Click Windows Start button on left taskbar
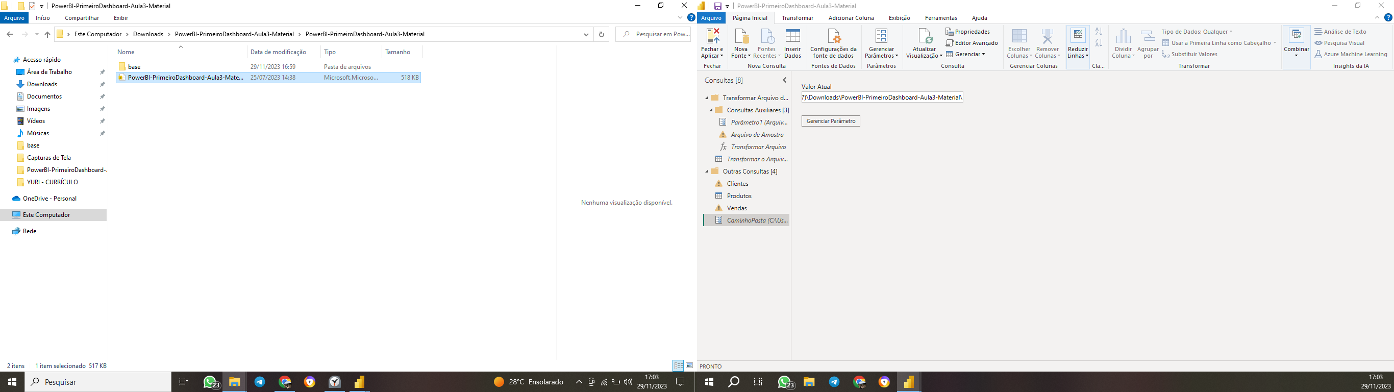This screenshot has width=1394, height=392. (x=12, y=382)
